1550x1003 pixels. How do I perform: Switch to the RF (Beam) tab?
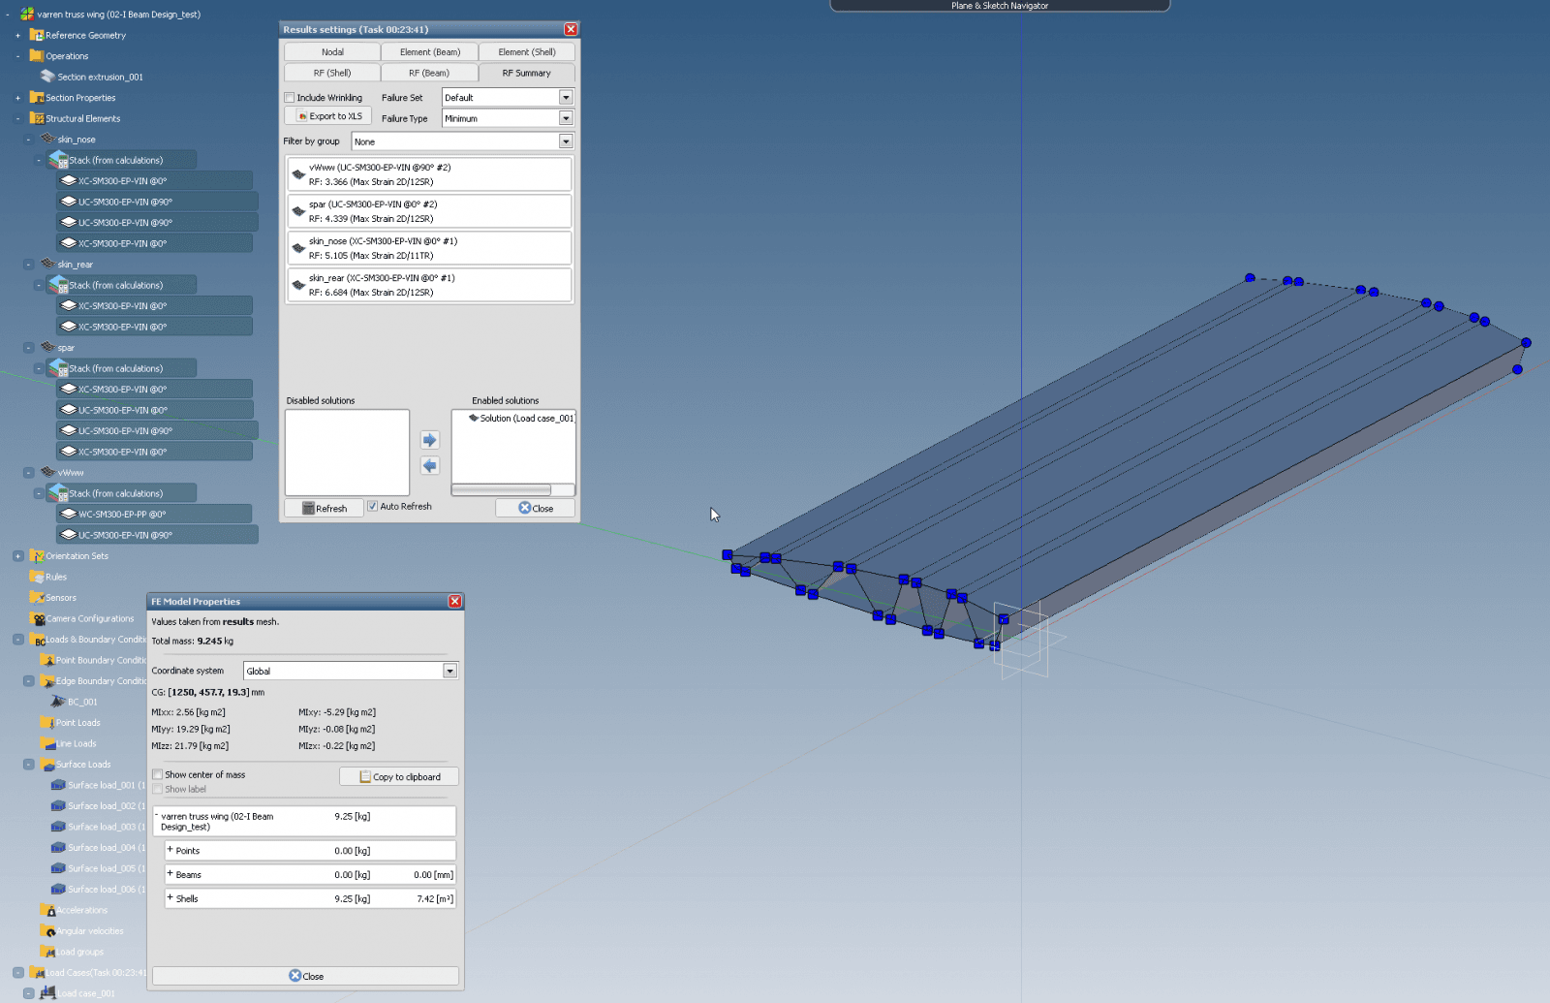coord(429,73)
